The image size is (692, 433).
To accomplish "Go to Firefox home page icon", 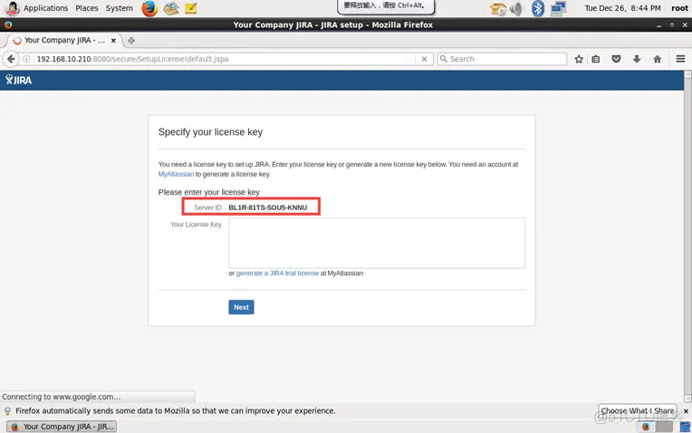I will (x=658, y=59).
